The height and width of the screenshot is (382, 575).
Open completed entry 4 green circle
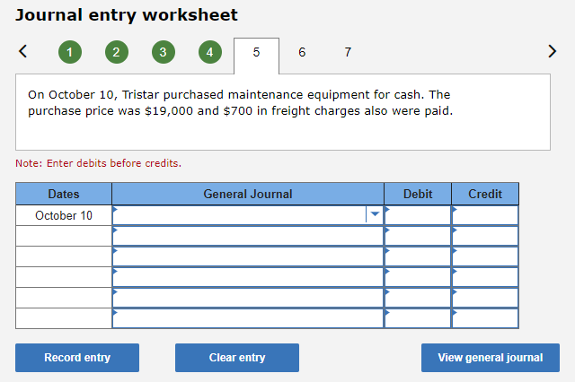tap(210, 52)
